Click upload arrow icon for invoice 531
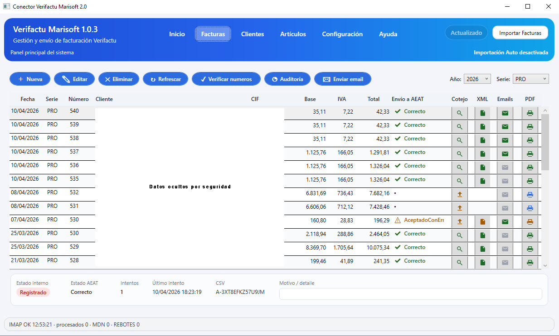Screen dimensions: 559x336 coord(459,208)
